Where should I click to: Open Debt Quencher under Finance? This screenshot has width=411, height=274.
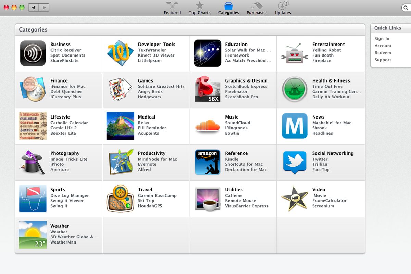point(66,92)
